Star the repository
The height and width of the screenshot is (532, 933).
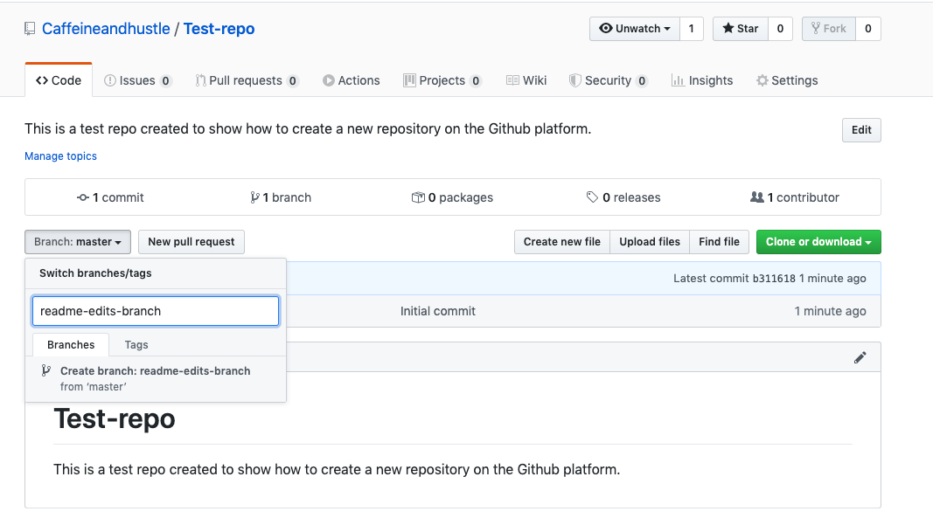[x=741, y=29]
